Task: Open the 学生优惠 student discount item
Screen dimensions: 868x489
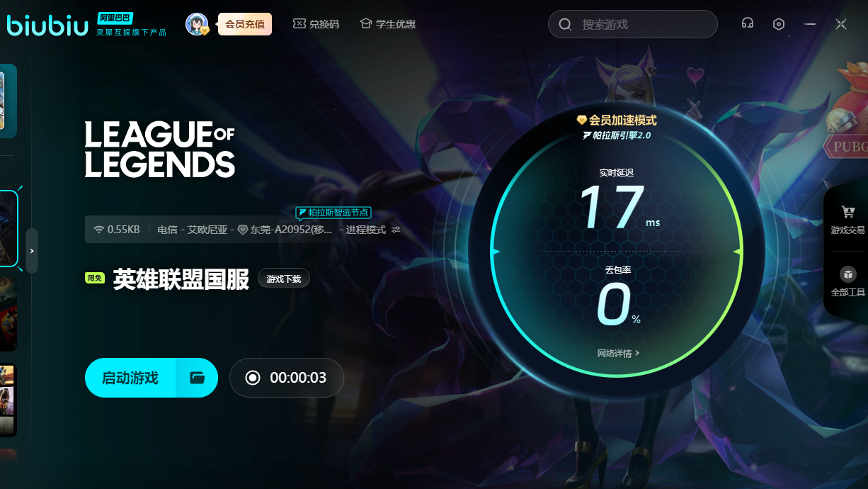Action: click(x=387, y=24)
